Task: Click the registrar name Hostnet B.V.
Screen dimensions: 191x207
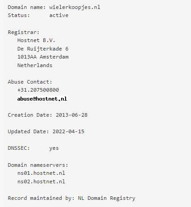Action: tap(36, 40)
